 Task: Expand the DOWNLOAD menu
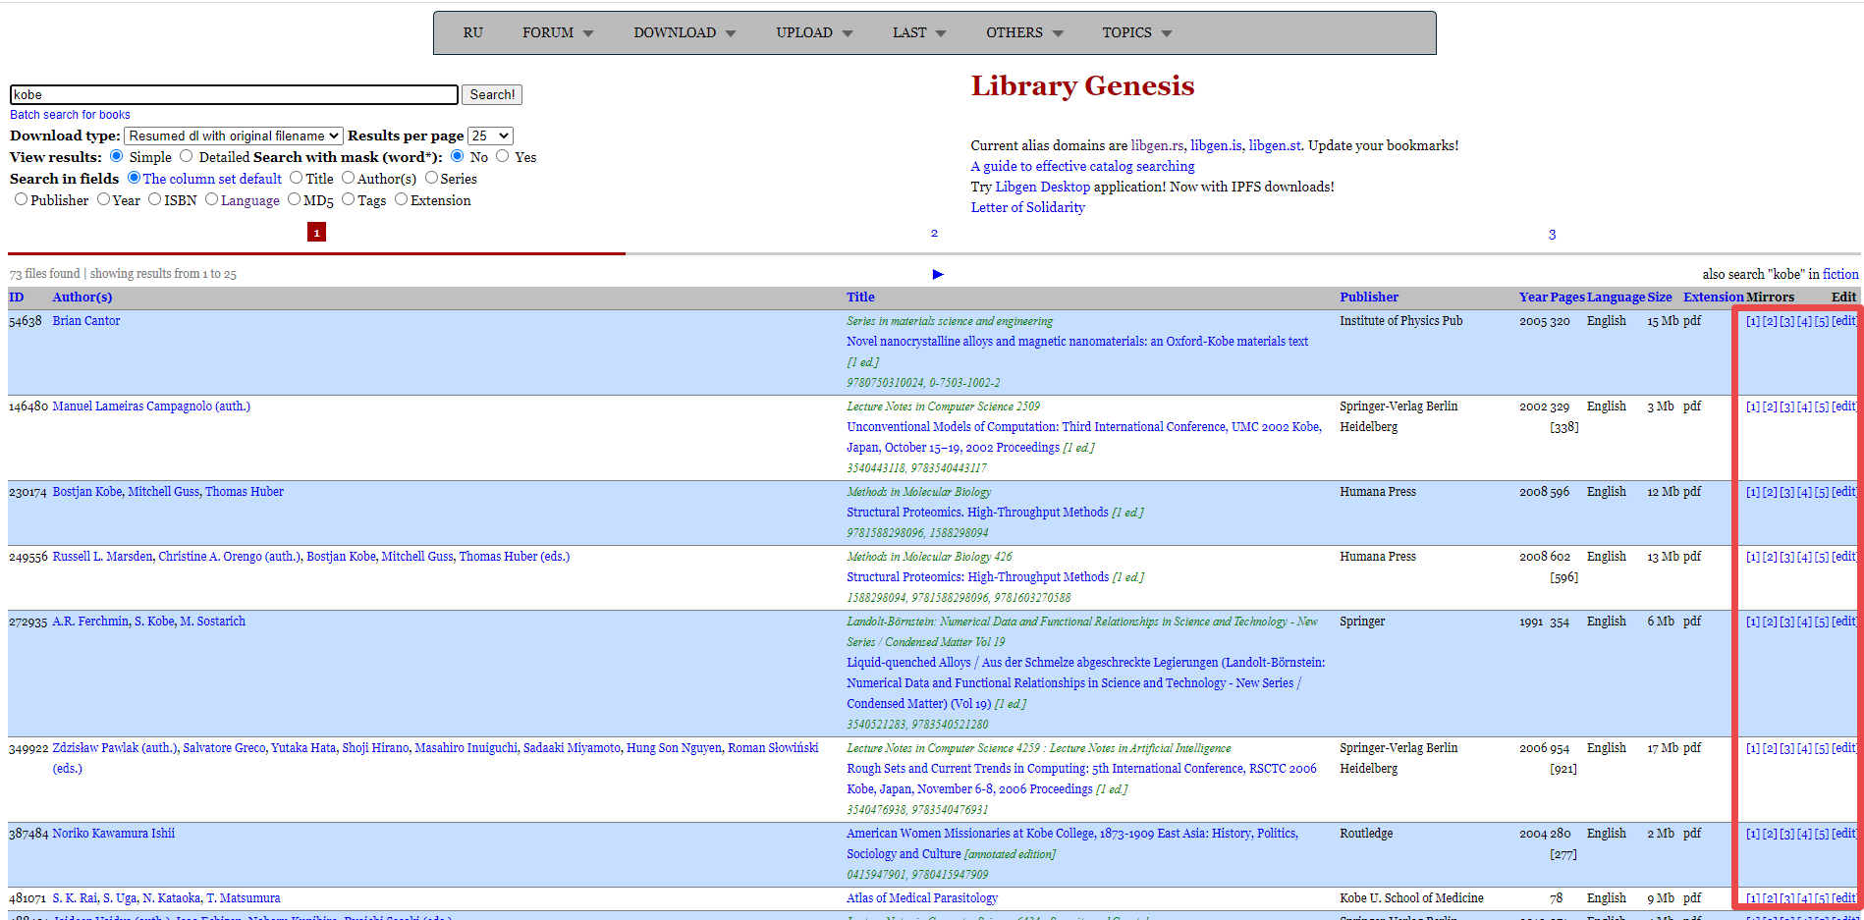coord(685,32)
